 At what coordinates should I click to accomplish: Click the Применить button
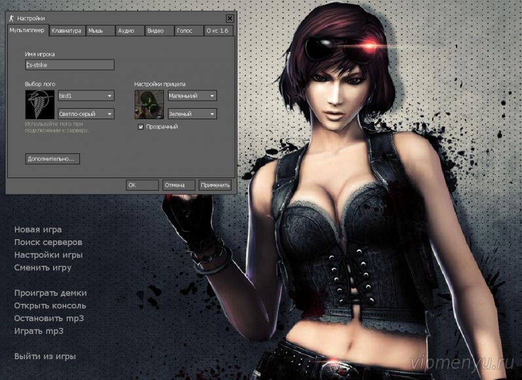coord(215,185)
